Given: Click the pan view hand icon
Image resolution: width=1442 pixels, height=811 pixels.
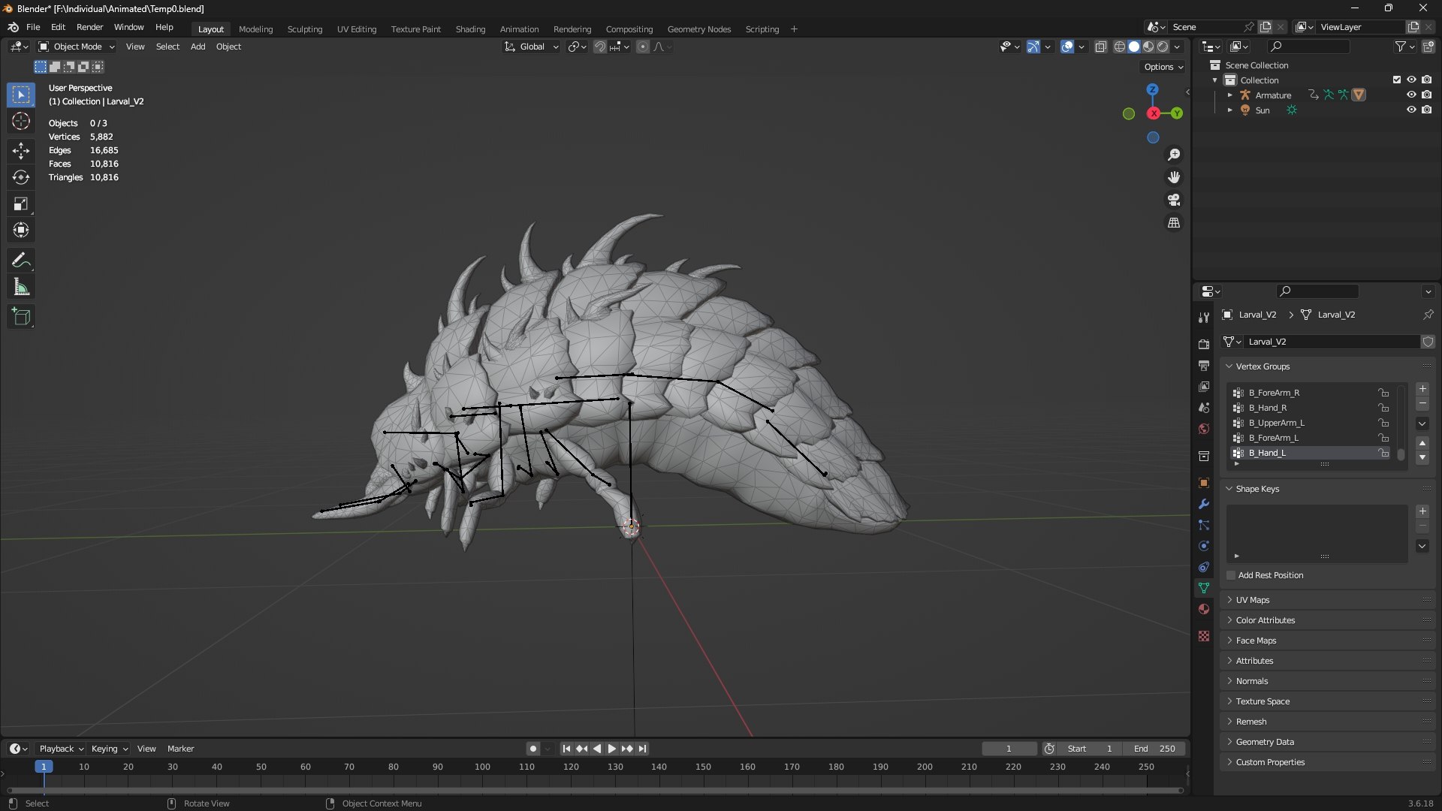Looking at the screenshot, I should click(1174, 177).
